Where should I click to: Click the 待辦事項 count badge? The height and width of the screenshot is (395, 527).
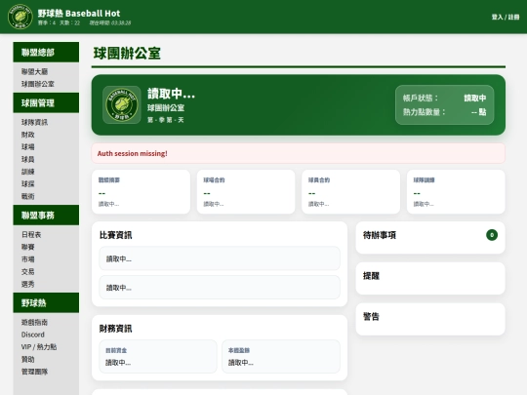pyautogui.click(x=492, y=235)
